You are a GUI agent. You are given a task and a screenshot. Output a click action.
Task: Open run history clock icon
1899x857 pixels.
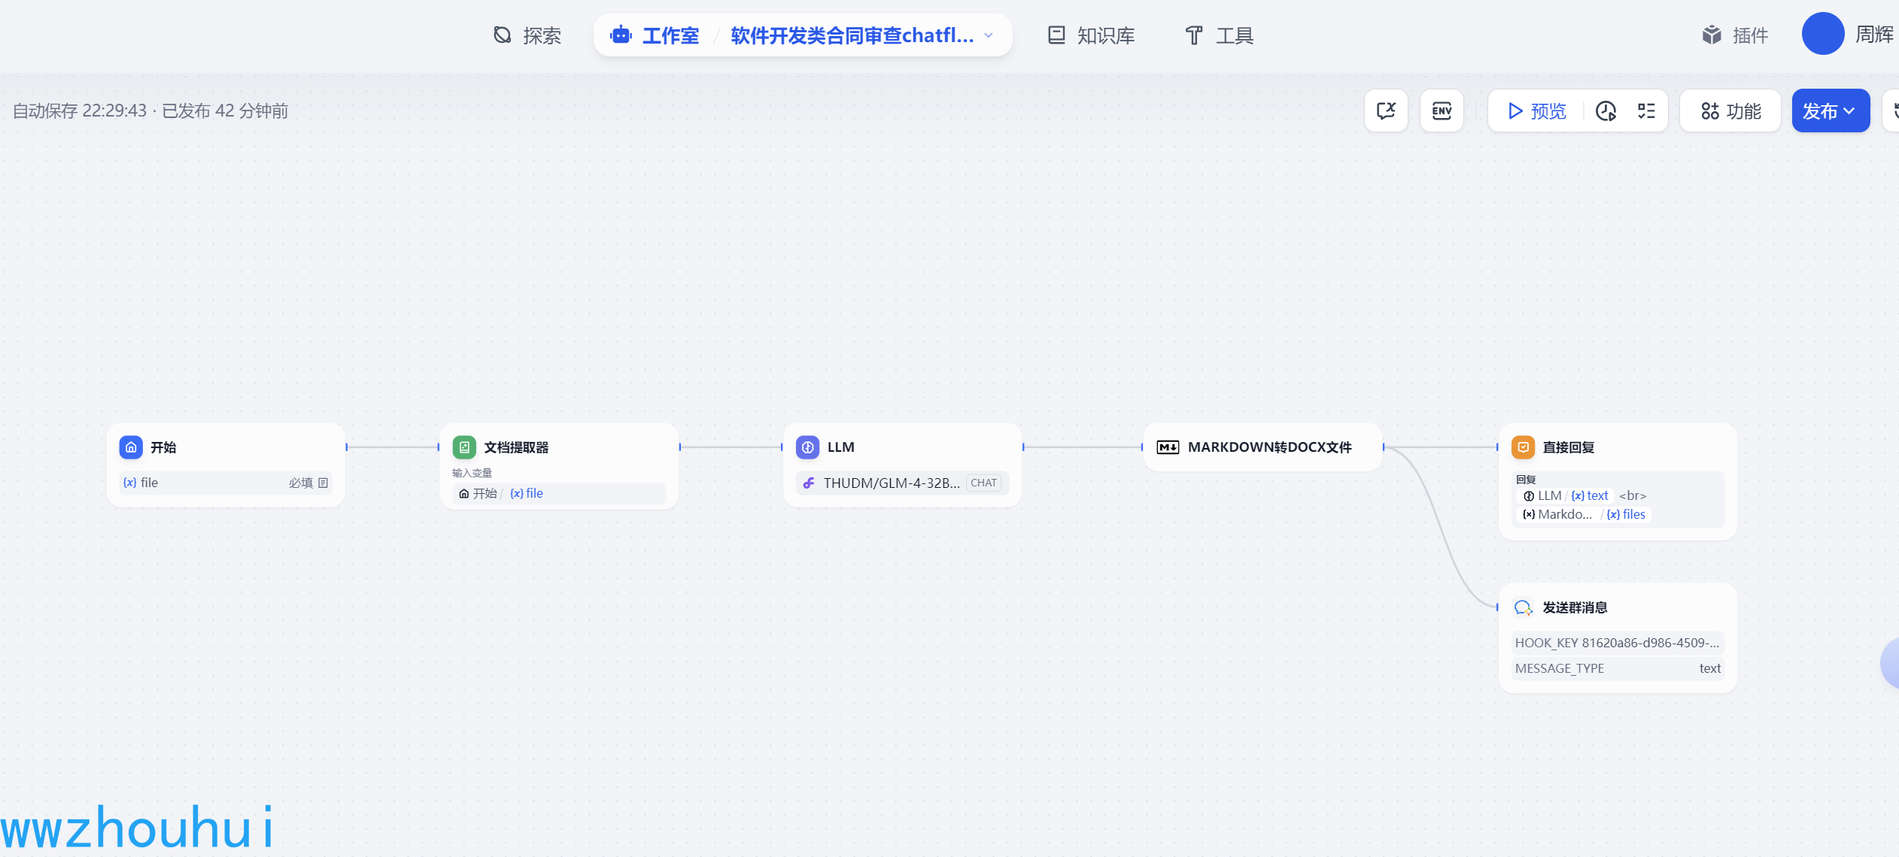tap(1606, 111)
